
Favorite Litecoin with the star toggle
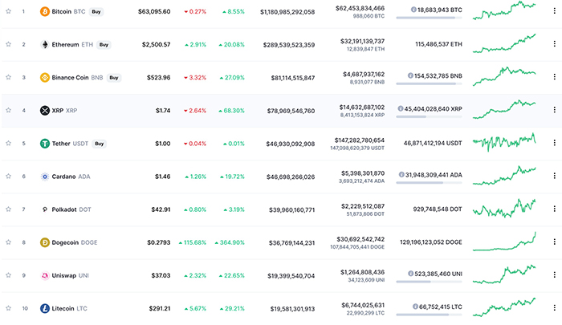(8, 308)
